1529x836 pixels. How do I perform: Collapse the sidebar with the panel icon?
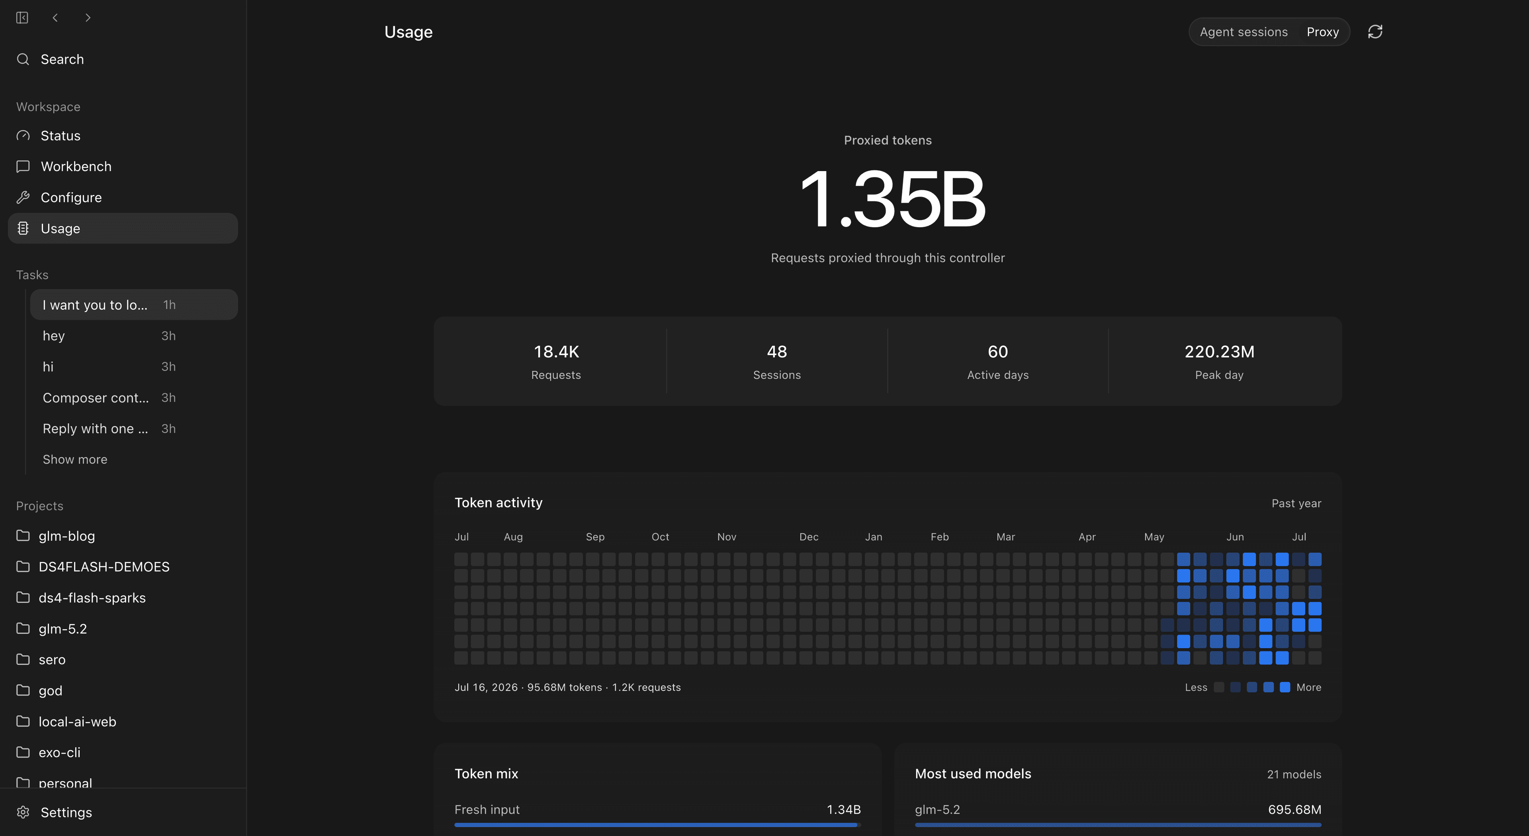tap(22, 18)
